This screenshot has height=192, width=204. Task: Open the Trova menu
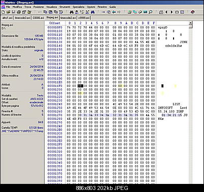tap(27, 7)
